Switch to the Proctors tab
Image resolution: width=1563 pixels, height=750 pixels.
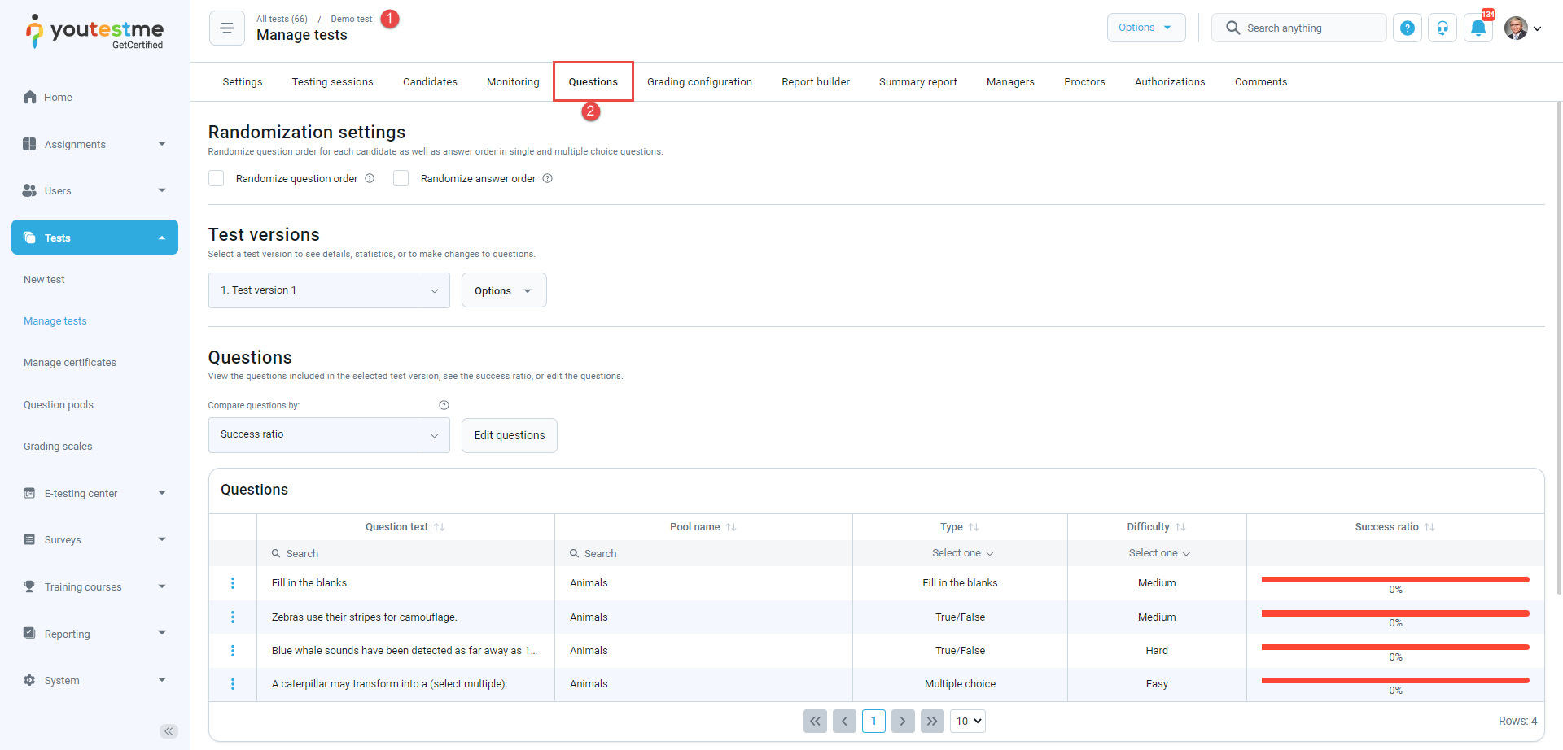(1084, 82)
